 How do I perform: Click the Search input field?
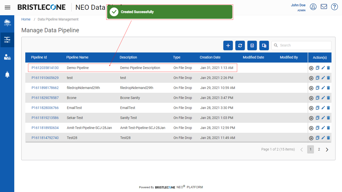click(301, 45)
